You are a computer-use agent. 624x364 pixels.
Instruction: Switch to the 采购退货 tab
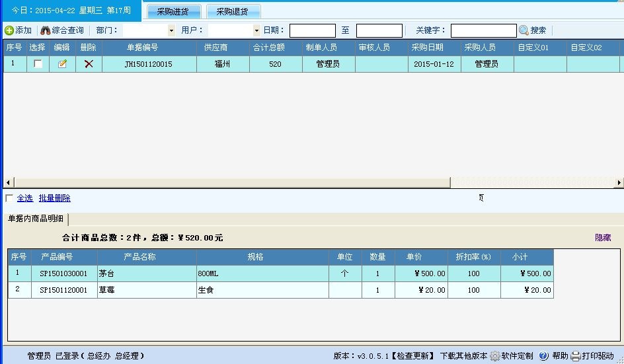[x=233, y=11]
